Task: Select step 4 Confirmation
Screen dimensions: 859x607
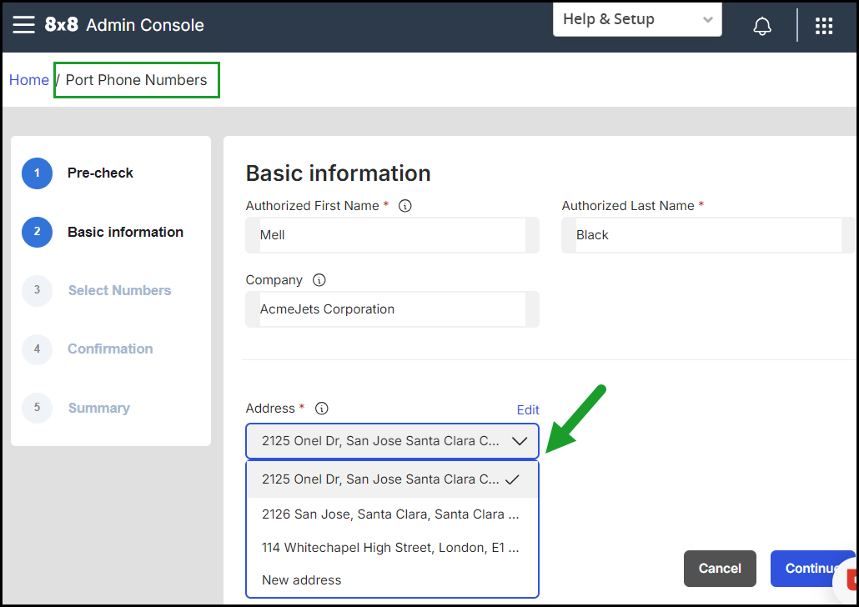Action: (x=88, y=349)
